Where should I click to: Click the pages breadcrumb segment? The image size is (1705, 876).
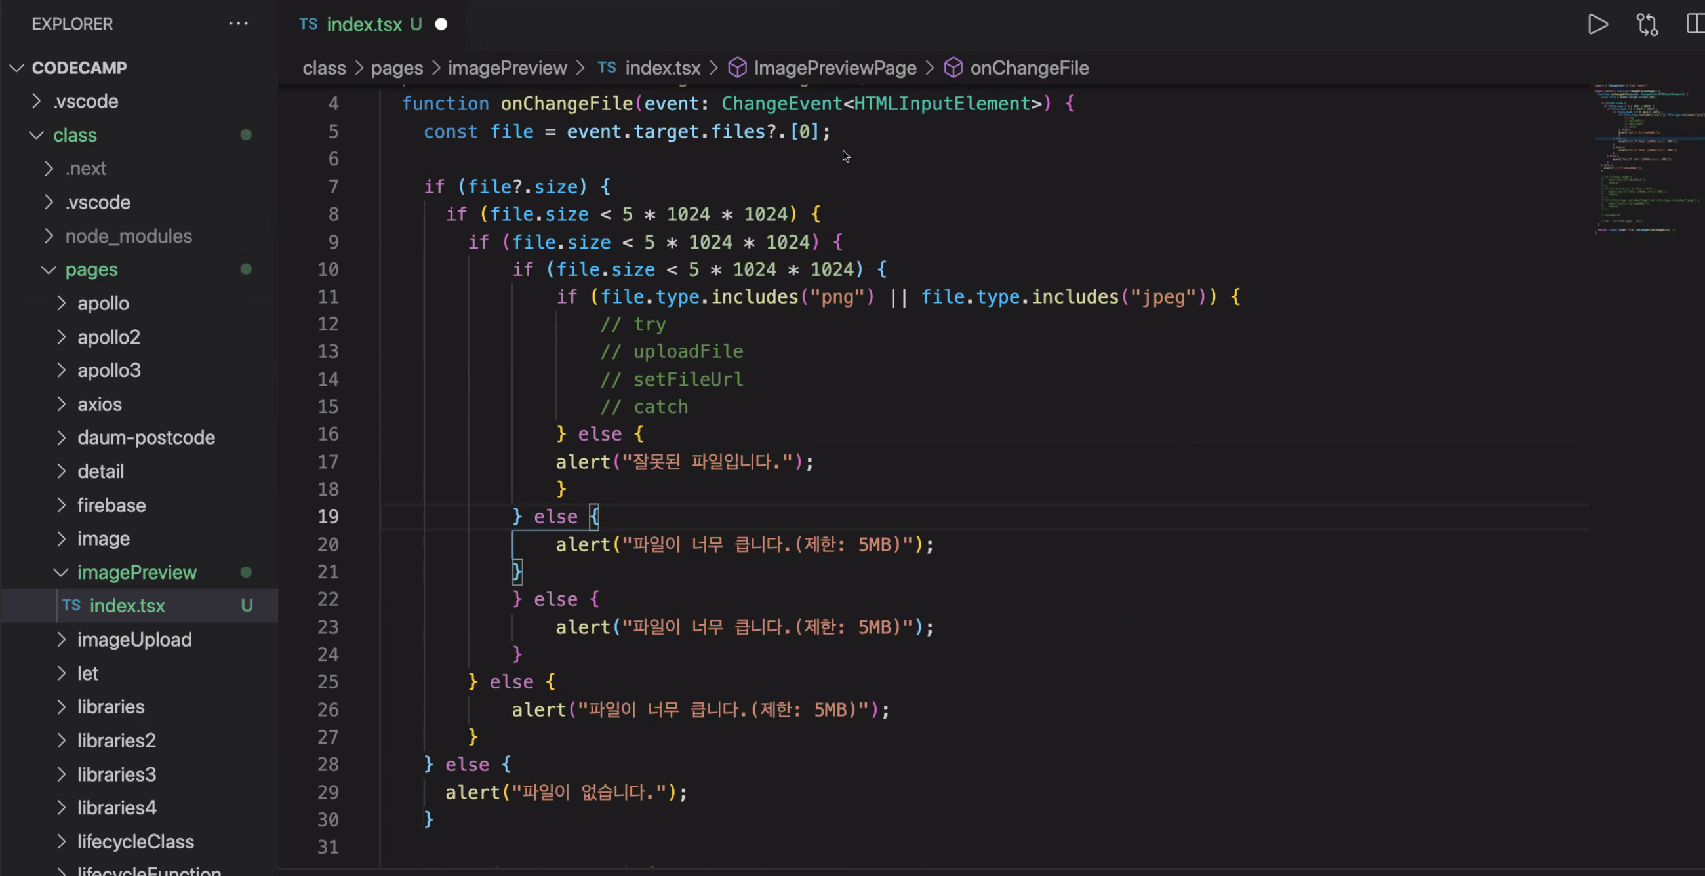(397, 68)
